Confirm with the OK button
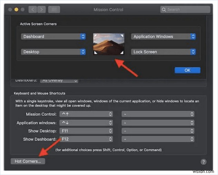Viewport: 218px width, 175px height. [187, 70]
